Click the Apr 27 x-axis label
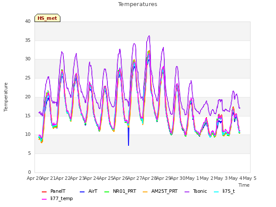This screenshot has height=207, width=276. (x=135, y=178)
